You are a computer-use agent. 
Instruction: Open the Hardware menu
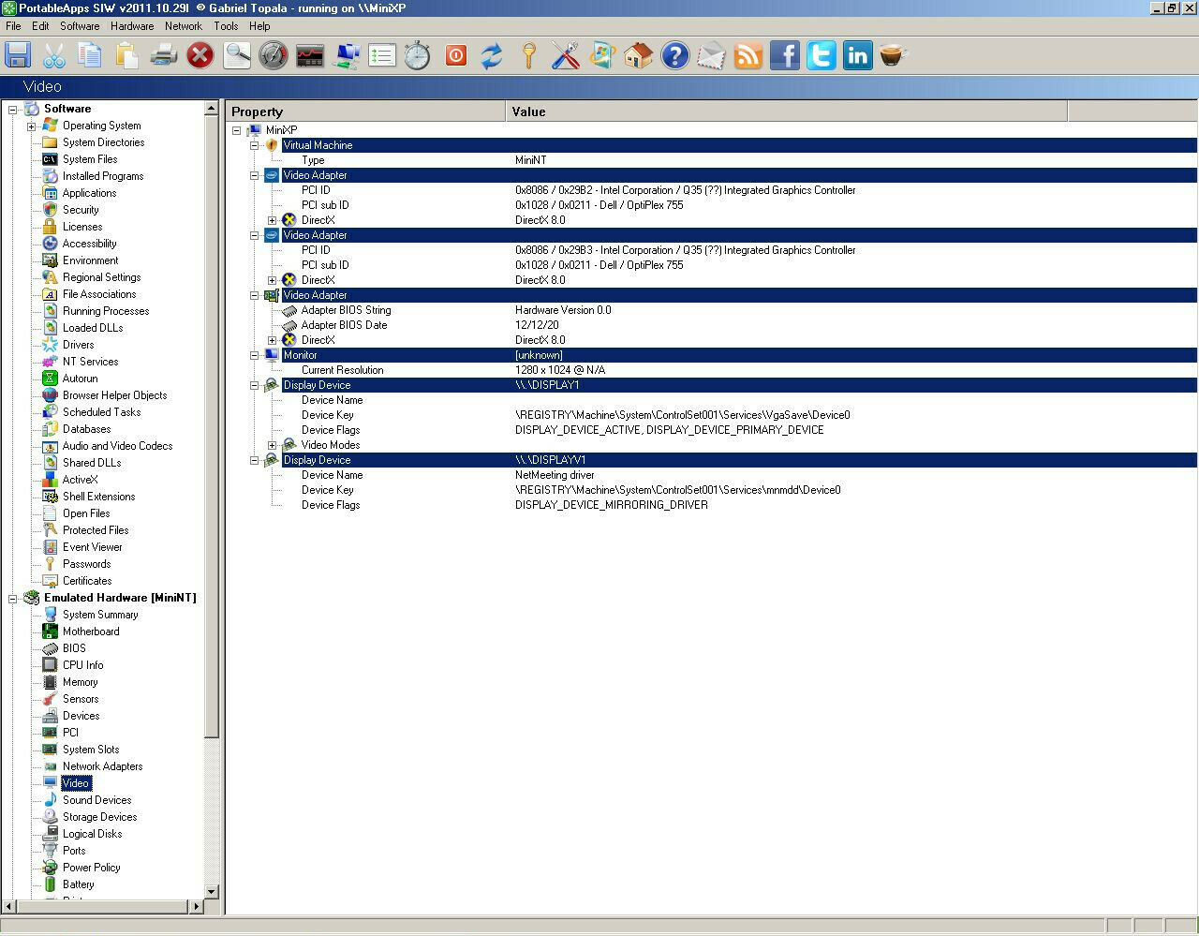132,26
